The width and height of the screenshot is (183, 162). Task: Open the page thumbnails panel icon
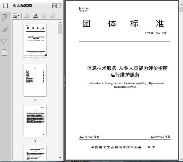(5, 6)
